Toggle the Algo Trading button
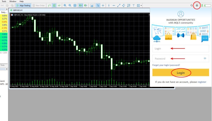 pyautogui.click(x=23, y=5)
